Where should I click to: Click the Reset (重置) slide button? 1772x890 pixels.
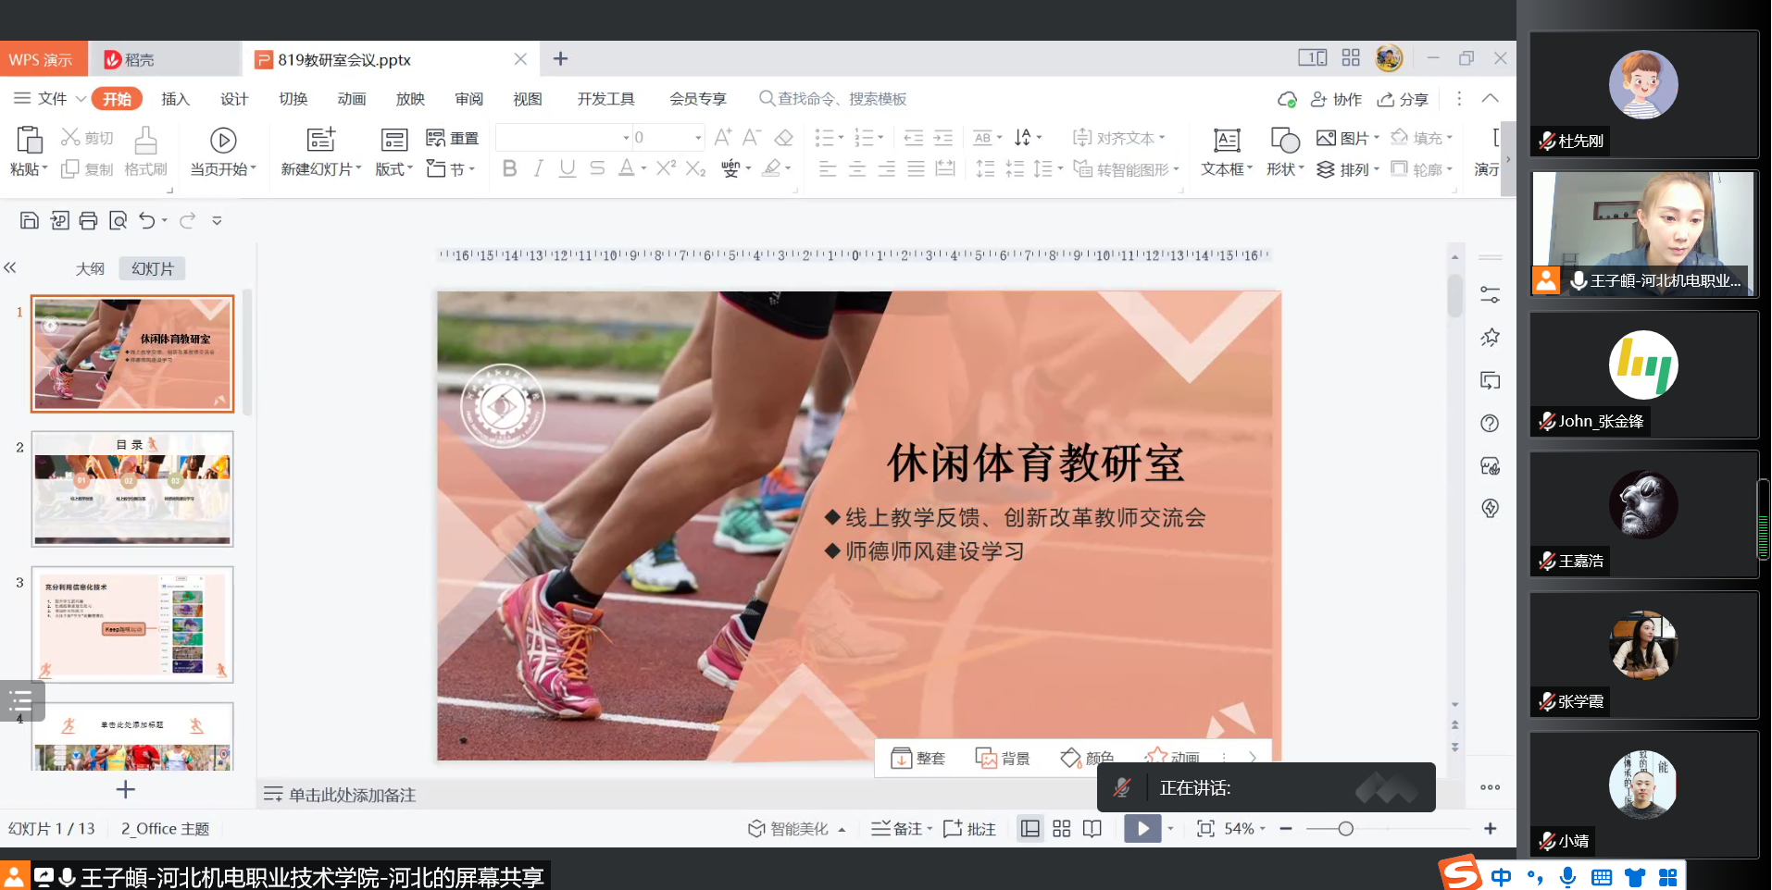(x=452, y=139)
